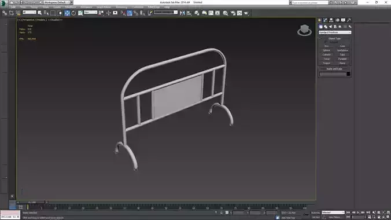Select the Helpers category icon
The width and height of the screenshot is (391, 220).
coord(340,27)
